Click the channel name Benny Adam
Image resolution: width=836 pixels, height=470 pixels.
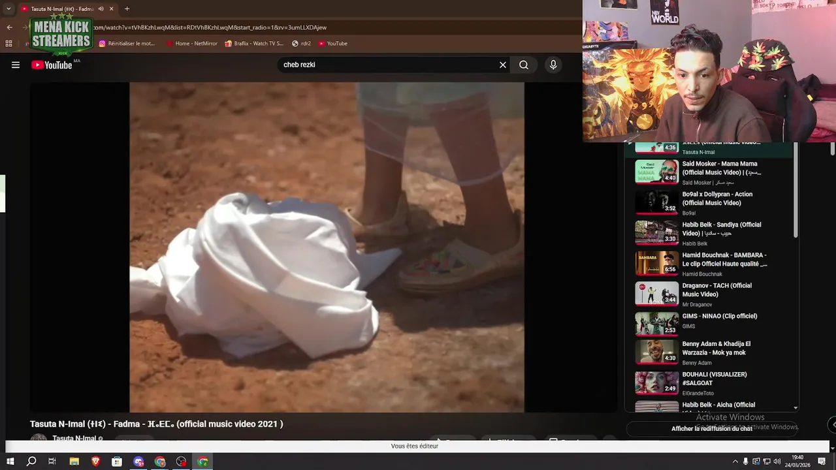(x=696, y=363)
